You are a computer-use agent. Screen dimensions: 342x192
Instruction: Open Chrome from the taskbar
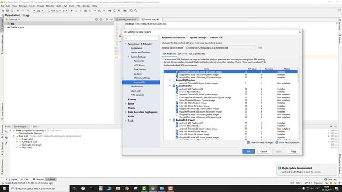tap(127, 188)
